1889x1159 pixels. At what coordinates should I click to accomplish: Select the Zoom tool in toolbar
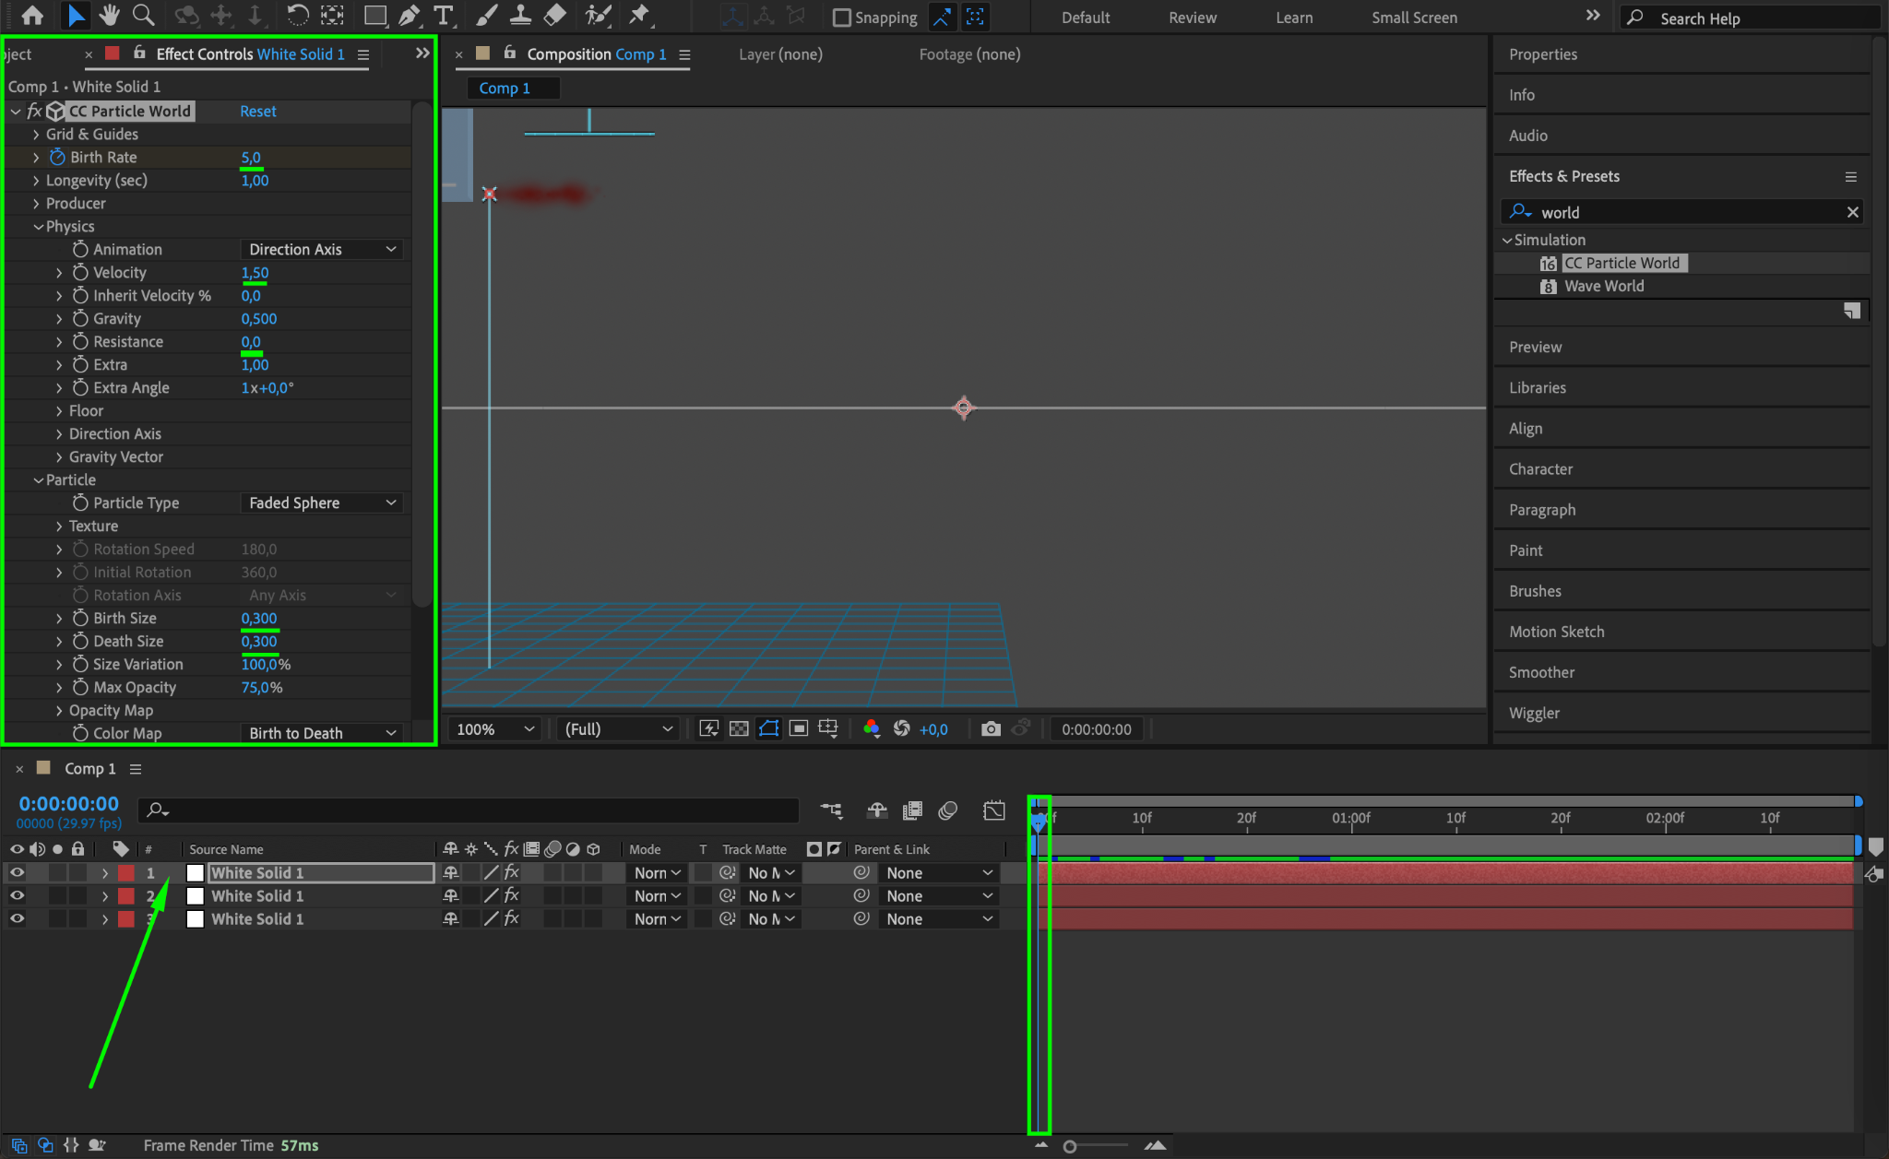point(143,16)
